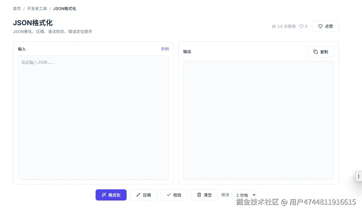The height and width of the screenshot is (212, 362).
Task: Click inside the 输出 output area
Action: point(259,120)
